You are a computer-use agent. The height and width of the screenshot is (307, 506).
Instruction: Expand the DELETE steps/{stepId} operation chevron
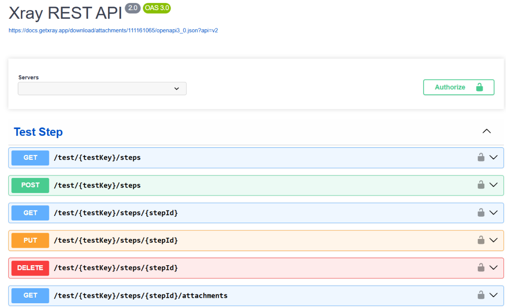pos(493,267)
